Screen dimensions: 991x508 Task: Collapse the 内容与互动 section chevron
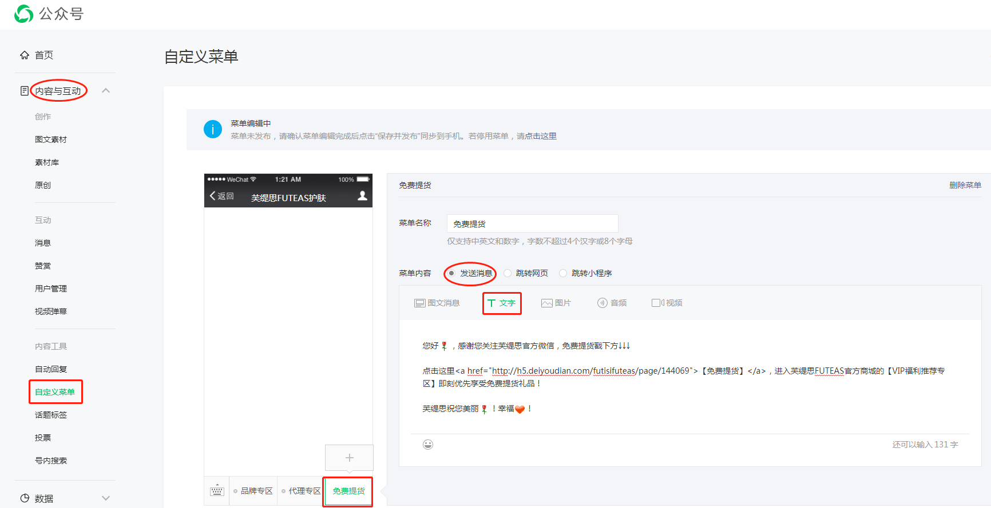tap(106, 91)
